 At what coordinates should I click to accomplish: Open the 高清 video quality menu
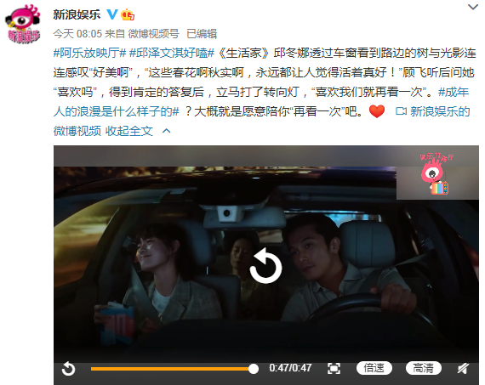[424, 368]
